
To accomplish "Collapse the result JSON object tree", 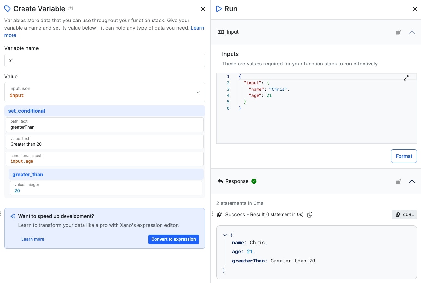I will point(225,235).
